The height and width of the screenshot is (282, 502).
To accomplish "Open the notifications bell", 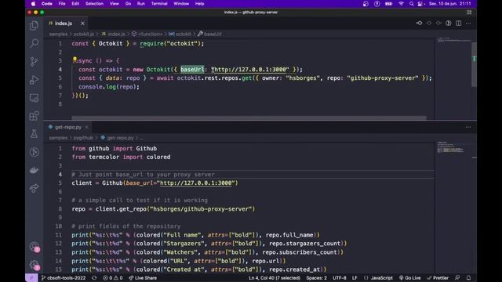I will tap(469, 278).
